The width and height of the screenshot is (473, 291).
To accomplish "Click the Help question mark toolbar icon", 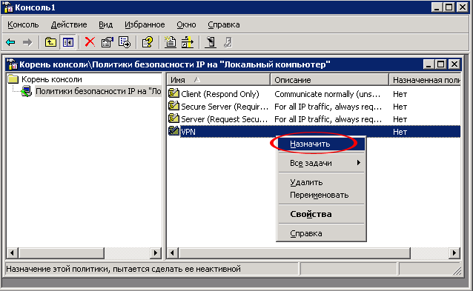I will 148,42.
